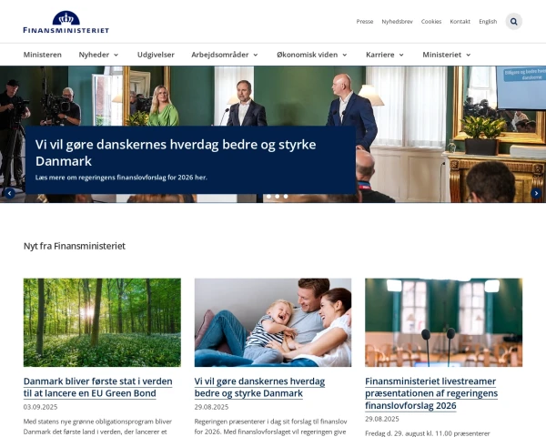
Task: Advance to next carousel slide arrow
Action: tap(536, 193)
